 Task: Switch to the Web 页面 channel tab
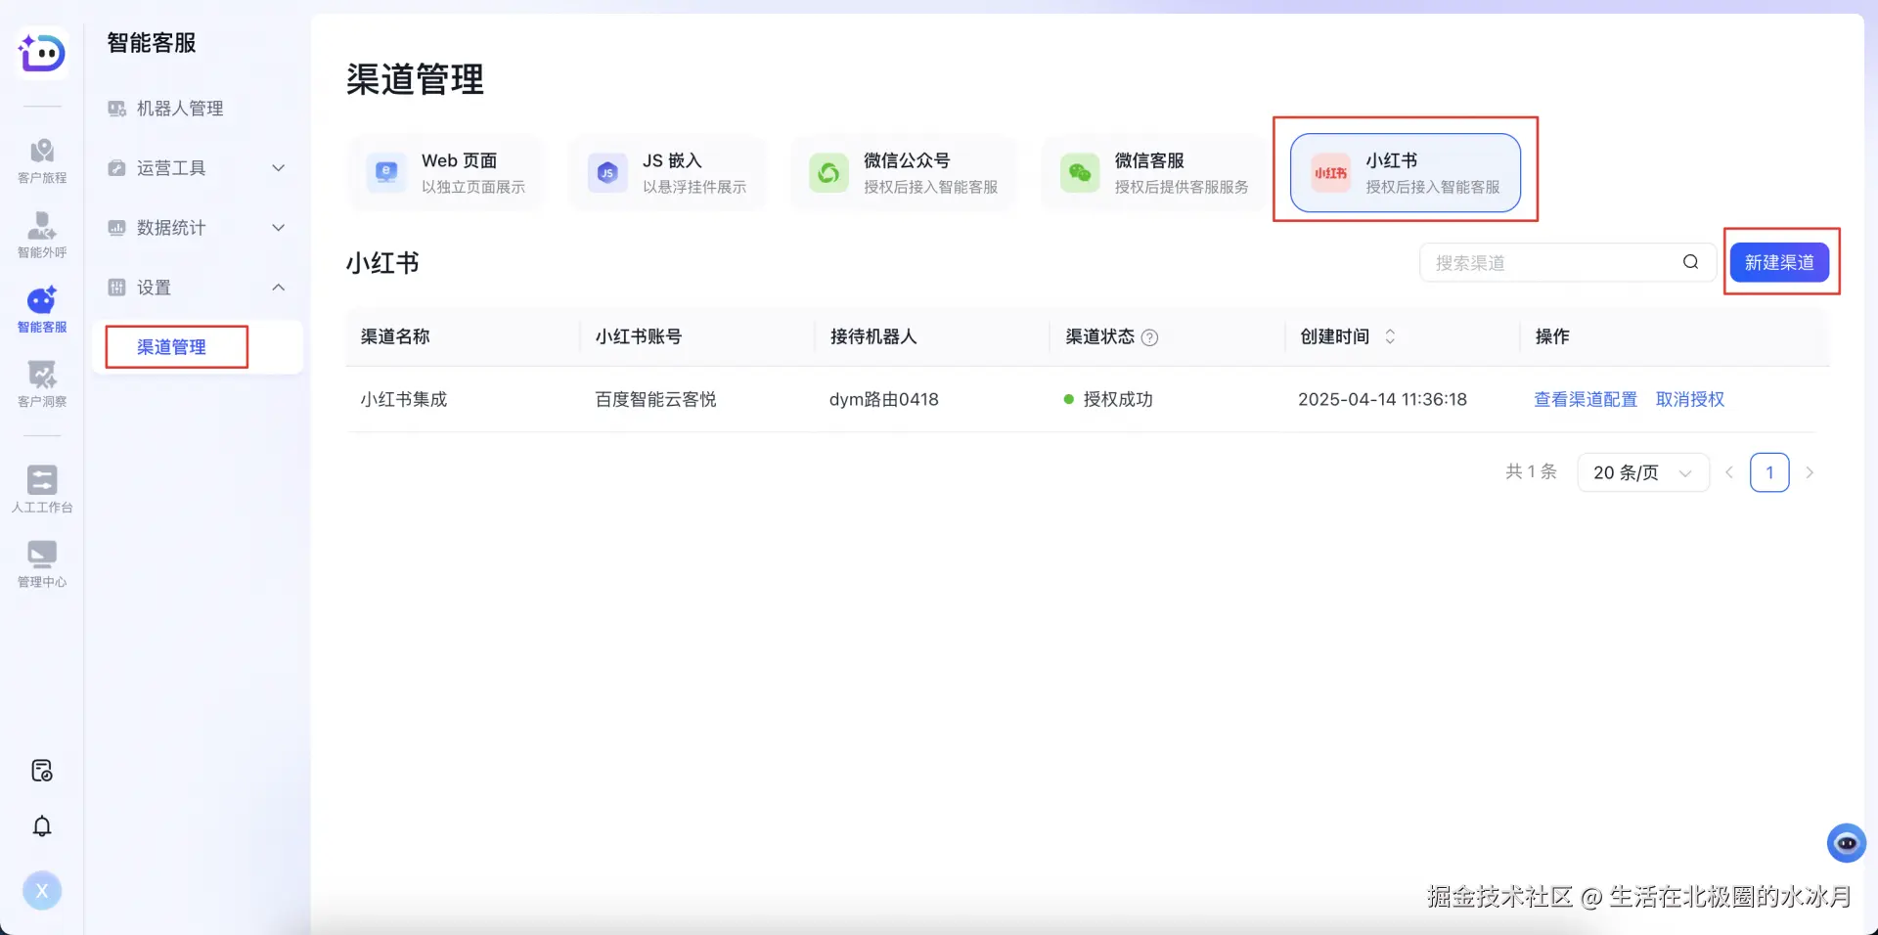(x=444, y=173)
